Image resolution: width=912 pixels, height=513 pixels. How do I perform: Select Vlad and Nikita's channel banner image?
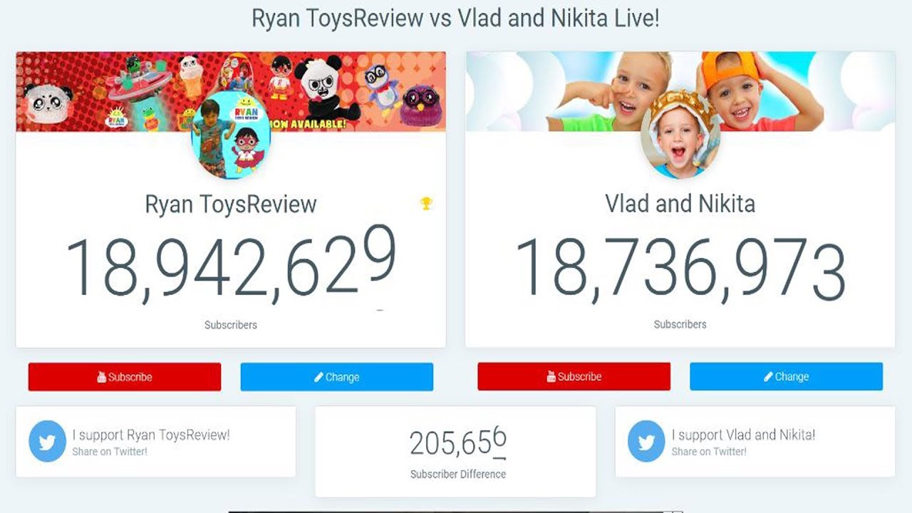click(x=680, y=91)
